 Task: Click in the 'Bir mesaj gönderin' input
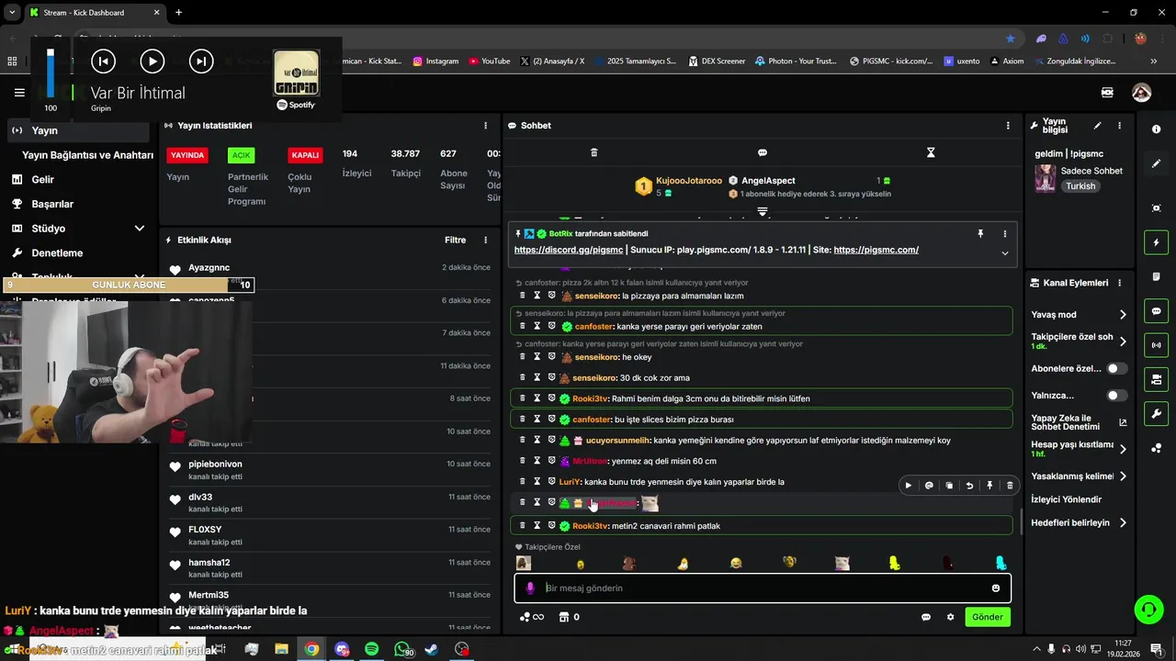[763, 588]
